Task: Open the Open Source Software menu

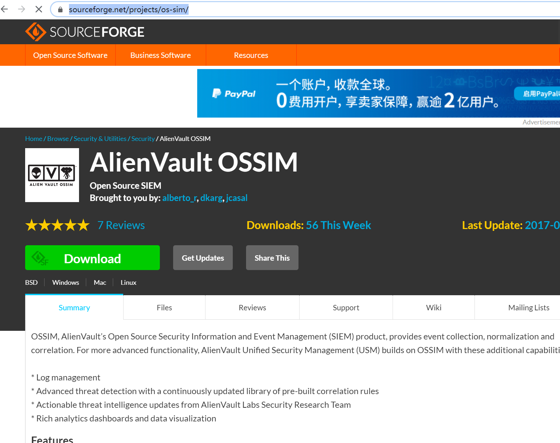Action: coord(70,55)
